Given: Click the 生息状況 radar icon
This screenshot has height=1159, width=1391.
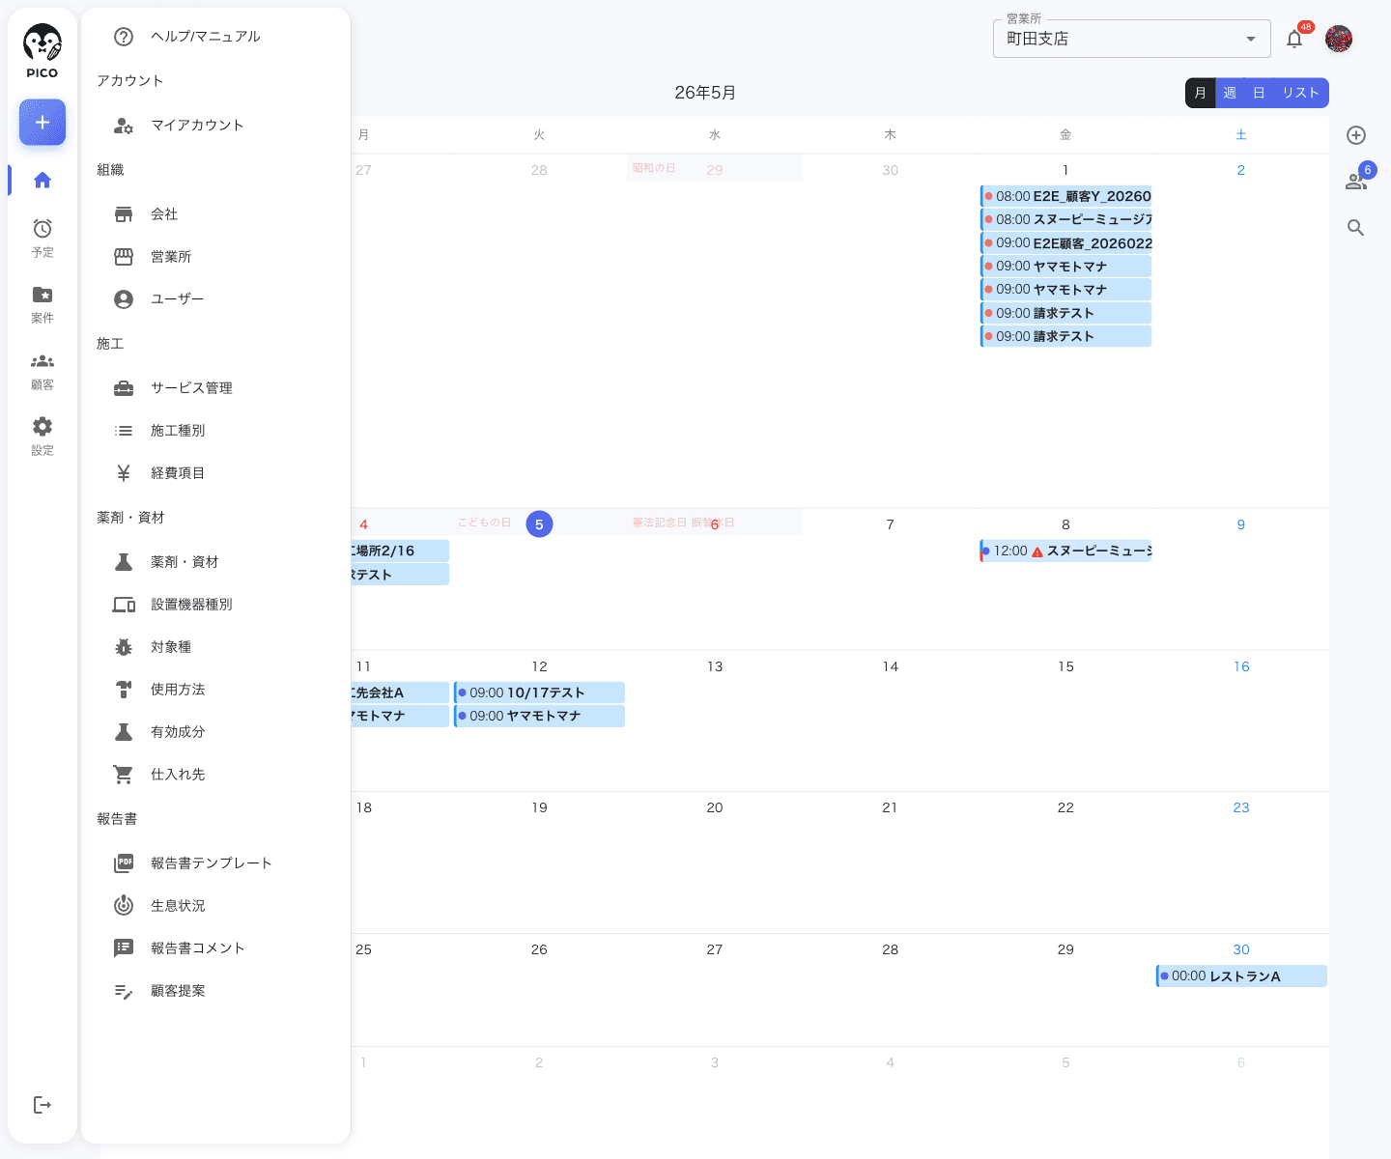Looking at the screenshot, I should pyautogui.click(x=124, y=906).
